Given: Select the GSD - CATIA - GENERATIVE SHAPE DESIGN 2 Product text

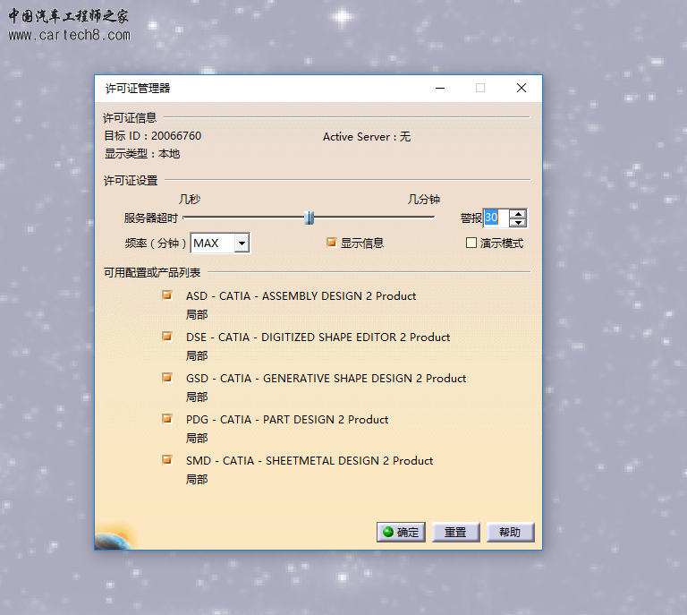Looking at the screenshot, I should (x=326, y=379).
